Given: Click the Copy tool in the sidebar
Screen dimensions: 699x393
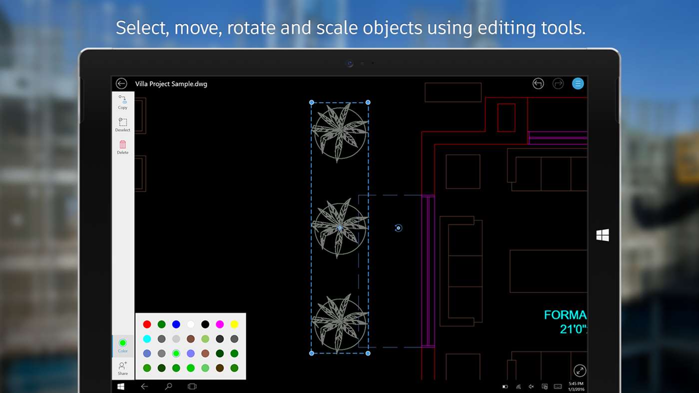Looking at the screenshot, I should (122, 102).
